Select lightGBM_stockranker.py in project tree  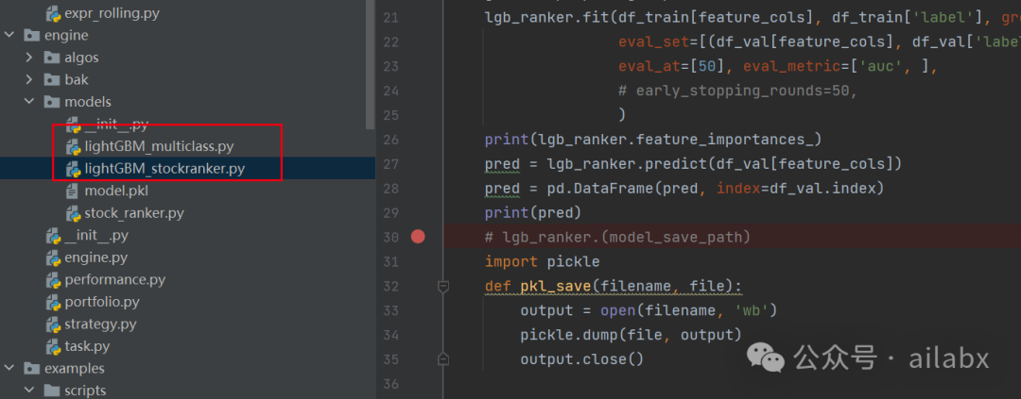click(164, 169)
